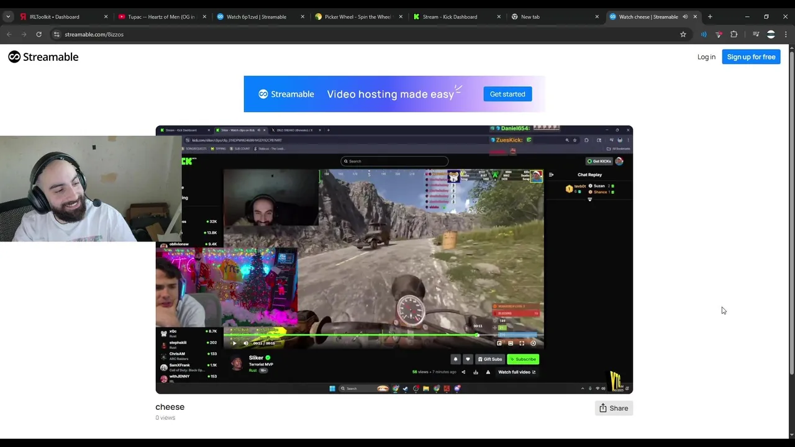
Task: Mute audio on the Watch cheese tab
Action: [x=685, y=17]
